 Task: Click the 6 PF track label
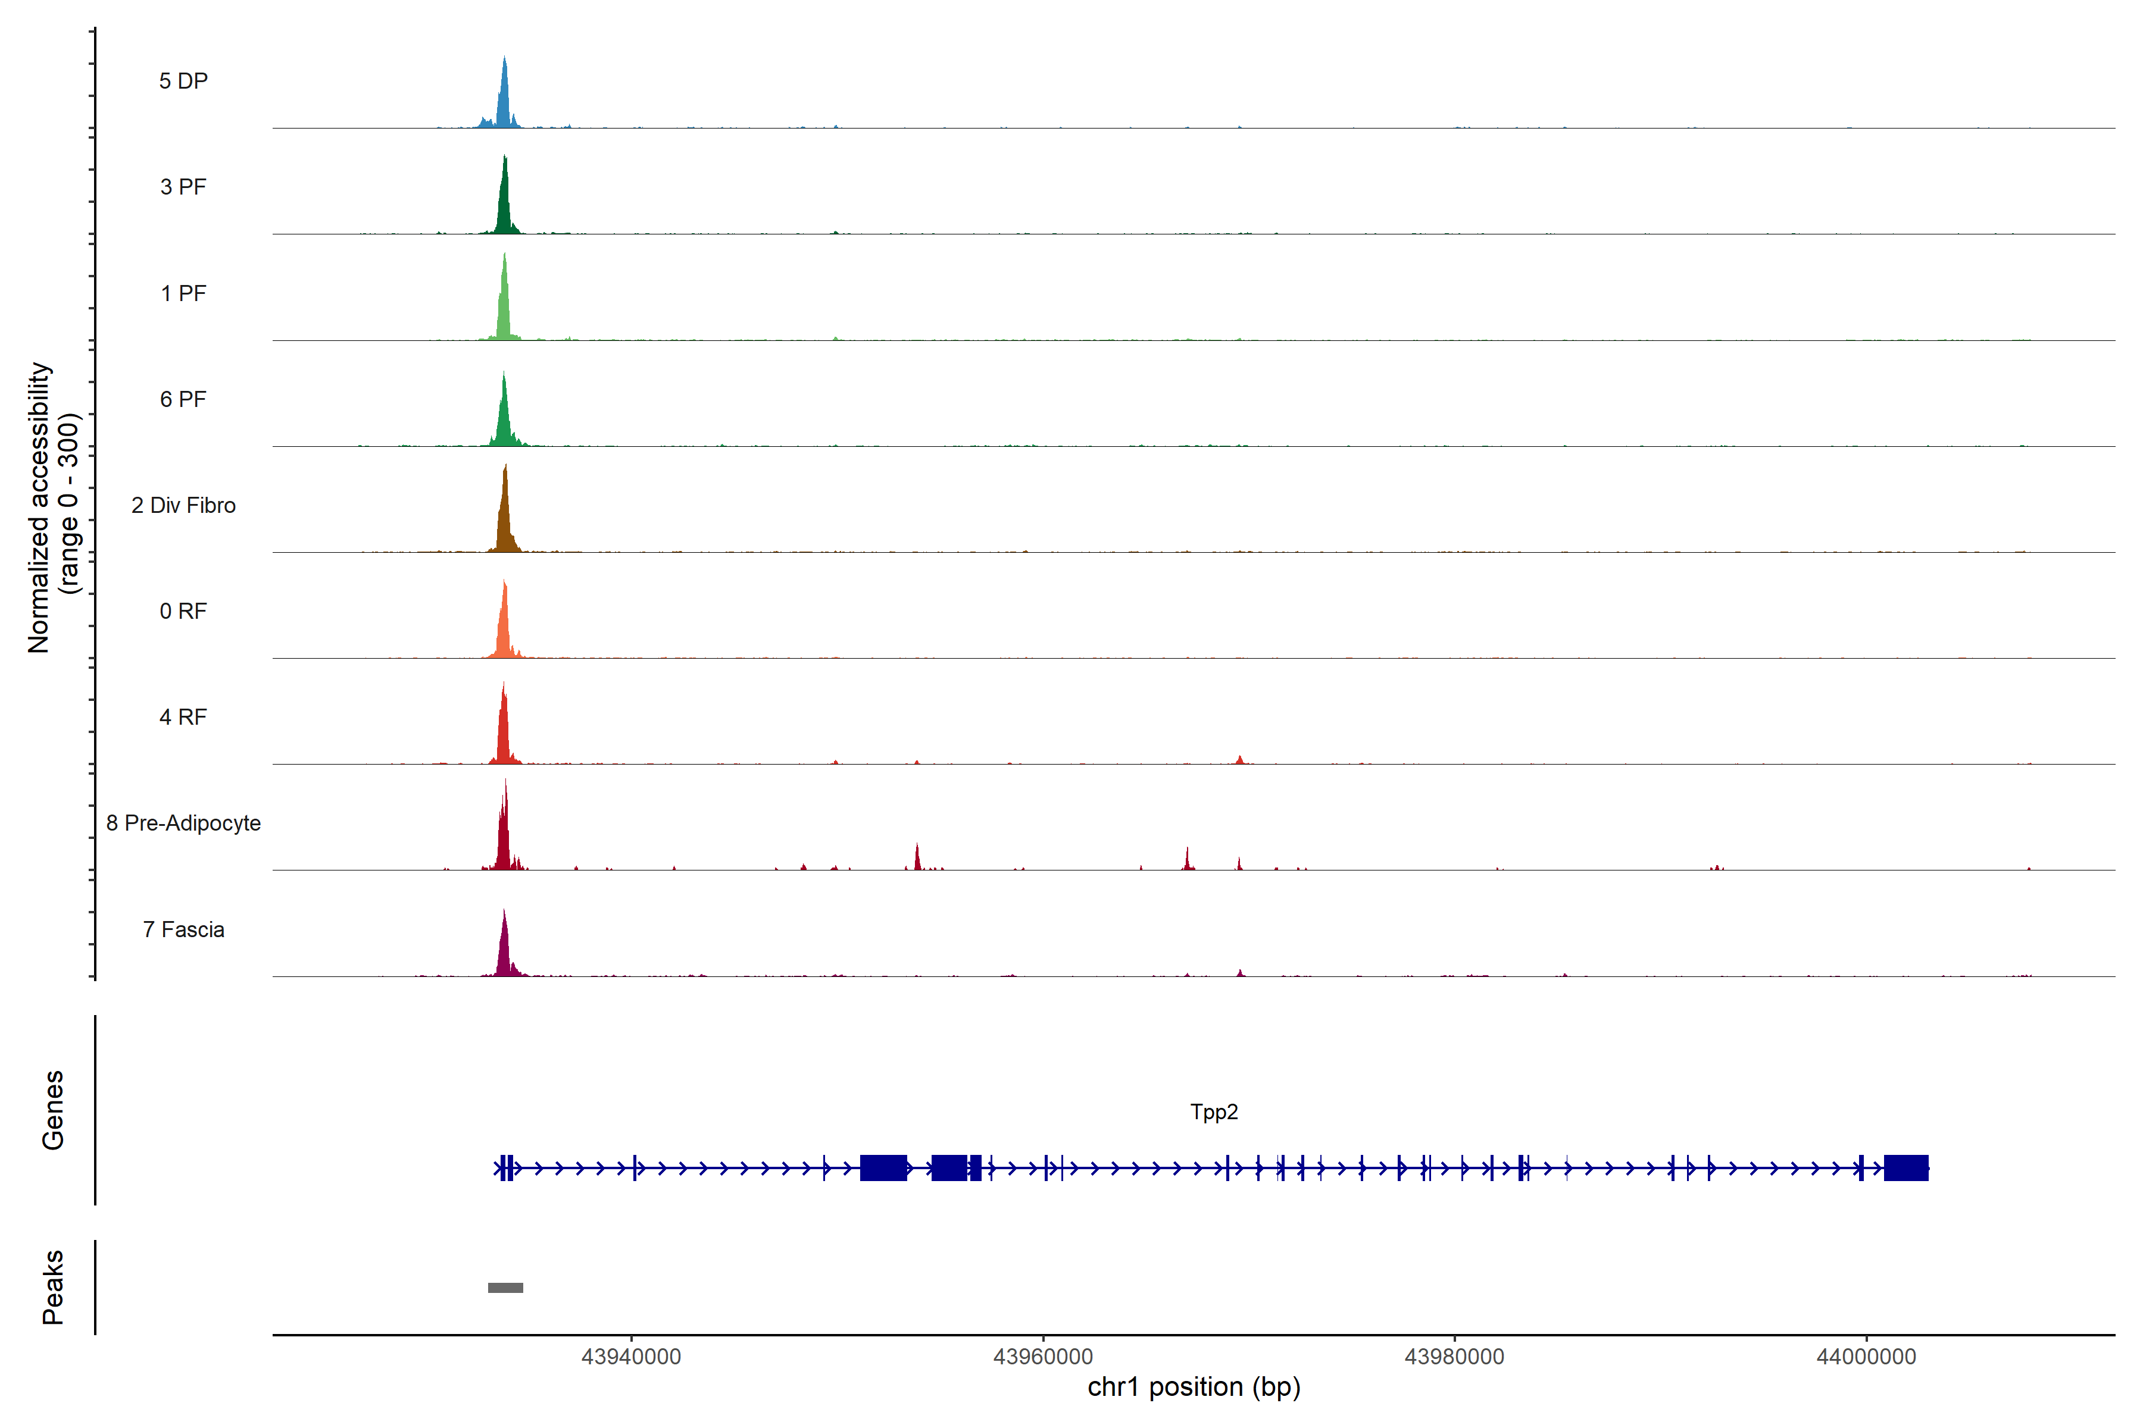[x=183, y=399]
